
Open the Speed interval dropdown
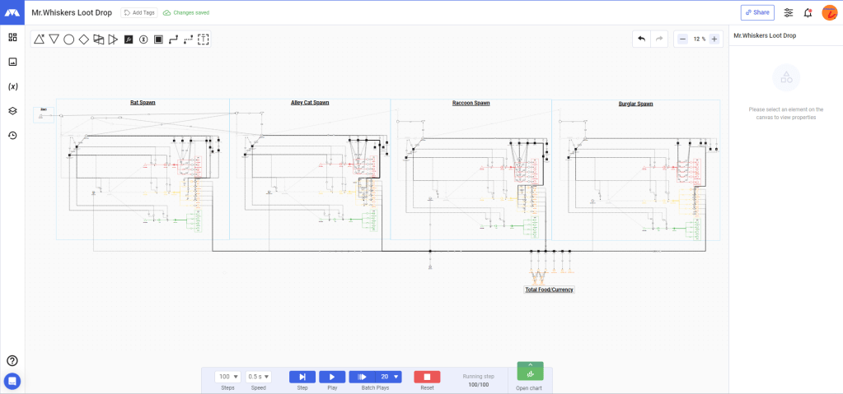click(x=258, y=377)
